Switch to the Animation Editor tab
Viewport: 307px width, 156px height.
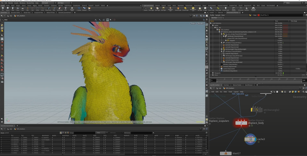point(15,12)
